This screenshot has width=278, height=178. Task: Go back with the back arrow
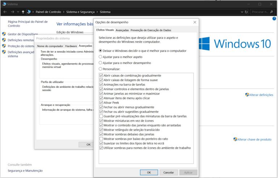click(5, 12)
